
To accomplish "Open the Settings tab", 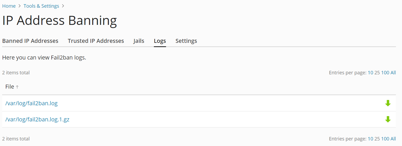I will [x=186, y=41].
